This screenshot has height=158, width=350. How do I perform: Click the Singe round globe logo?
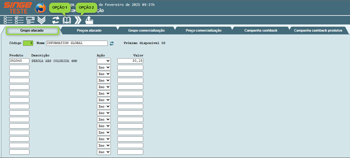(x=40, y=8)
